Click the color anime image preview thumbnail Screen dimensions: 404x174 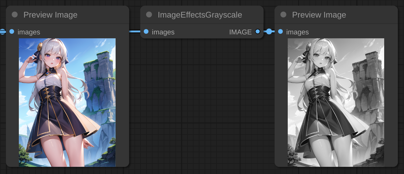67,102
